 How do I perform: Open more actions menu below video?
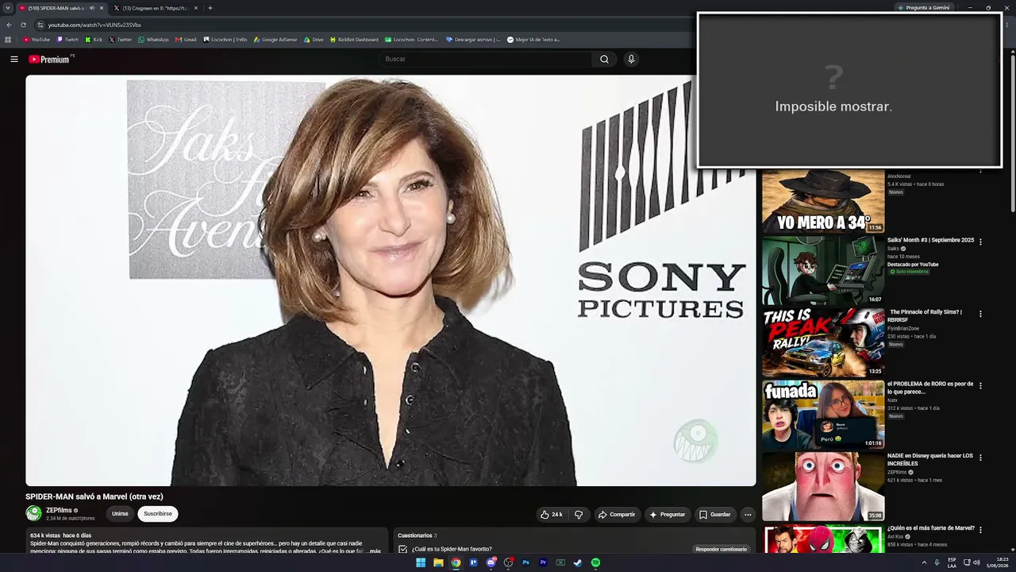(747, 515)
